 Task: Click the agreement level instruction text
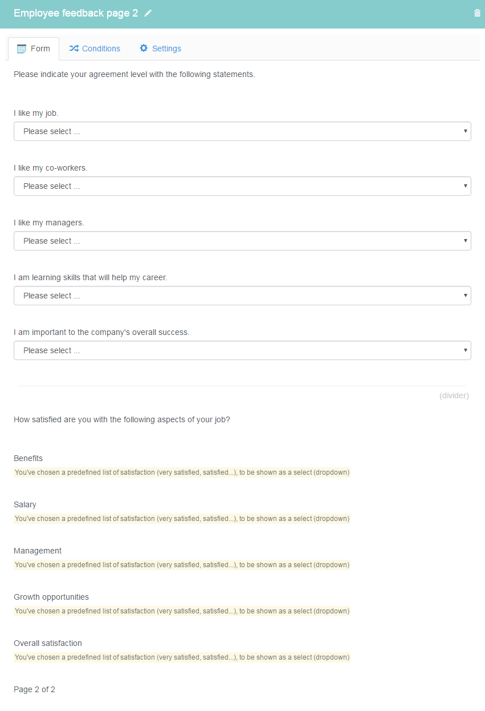tap(135, 74)
